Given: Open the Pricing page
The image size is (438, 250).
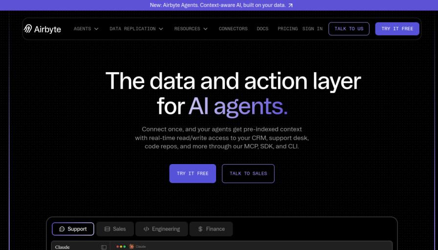Looking at the screenshot, I should tap(288, 29).
